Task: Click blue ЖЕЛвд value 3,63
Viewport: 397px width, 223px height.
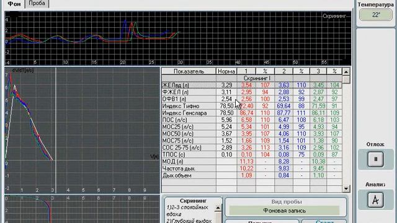Action: 283,85
